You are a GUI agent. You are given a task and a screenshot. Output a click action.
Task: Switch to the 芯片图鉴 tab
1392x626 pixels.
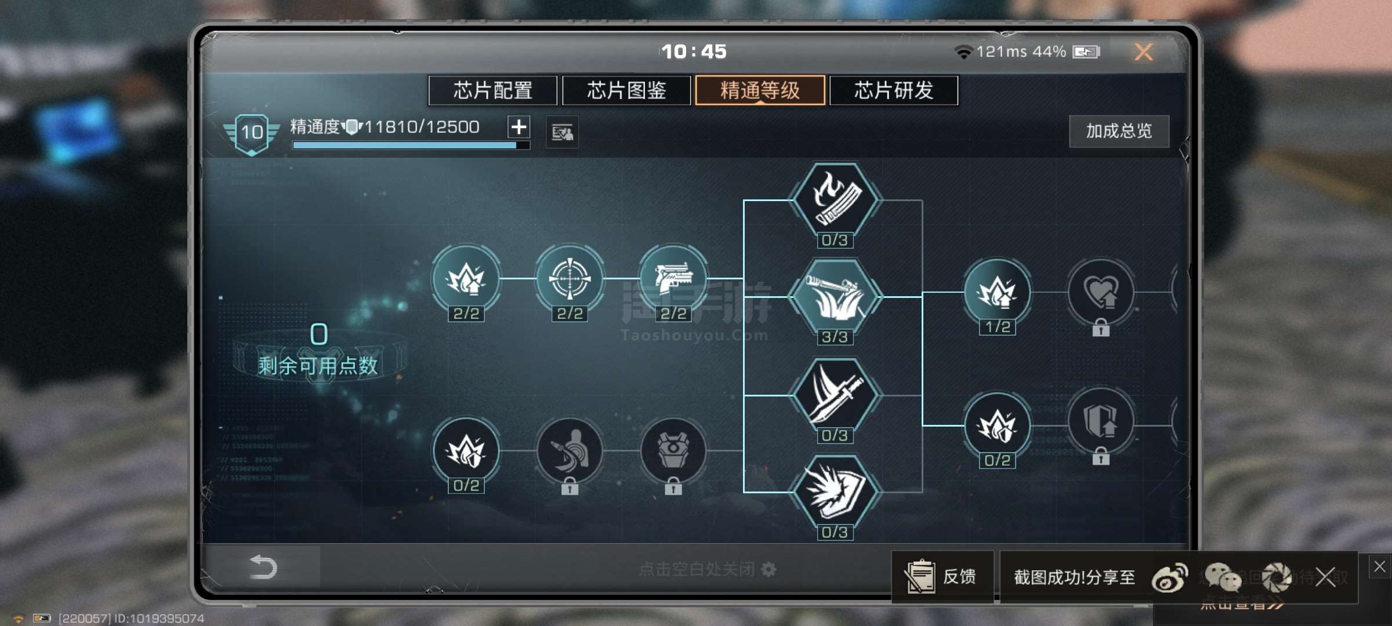coord(626,90)
